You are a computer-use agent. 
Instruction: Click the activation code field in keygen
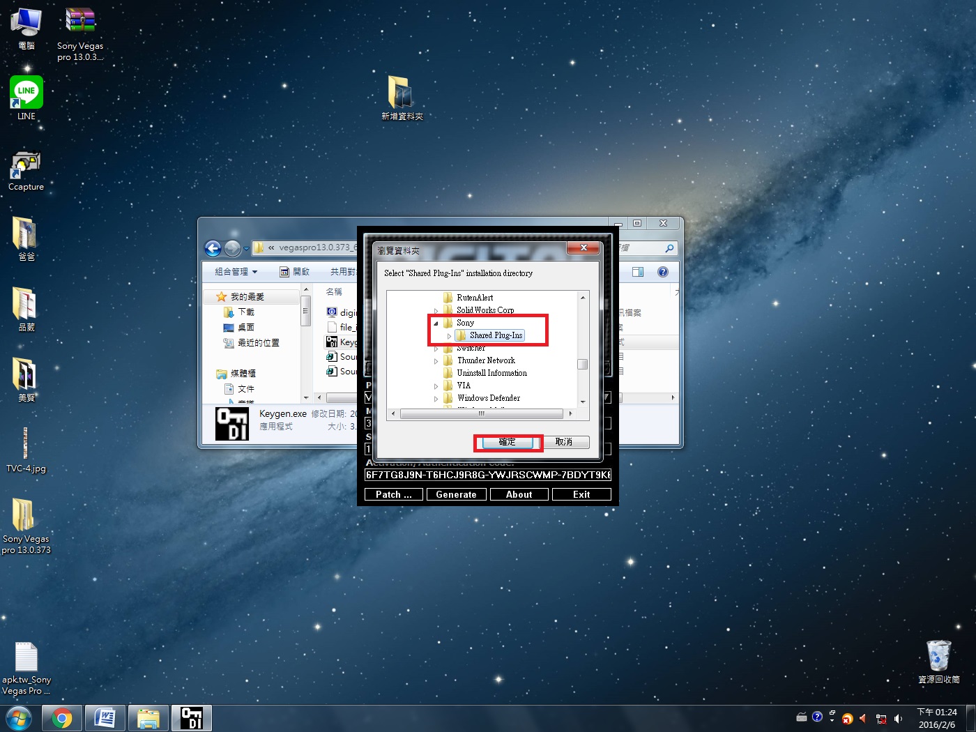click(488, 475)
